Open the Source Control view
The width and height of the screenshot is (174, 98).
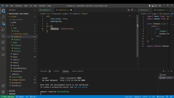3,23
